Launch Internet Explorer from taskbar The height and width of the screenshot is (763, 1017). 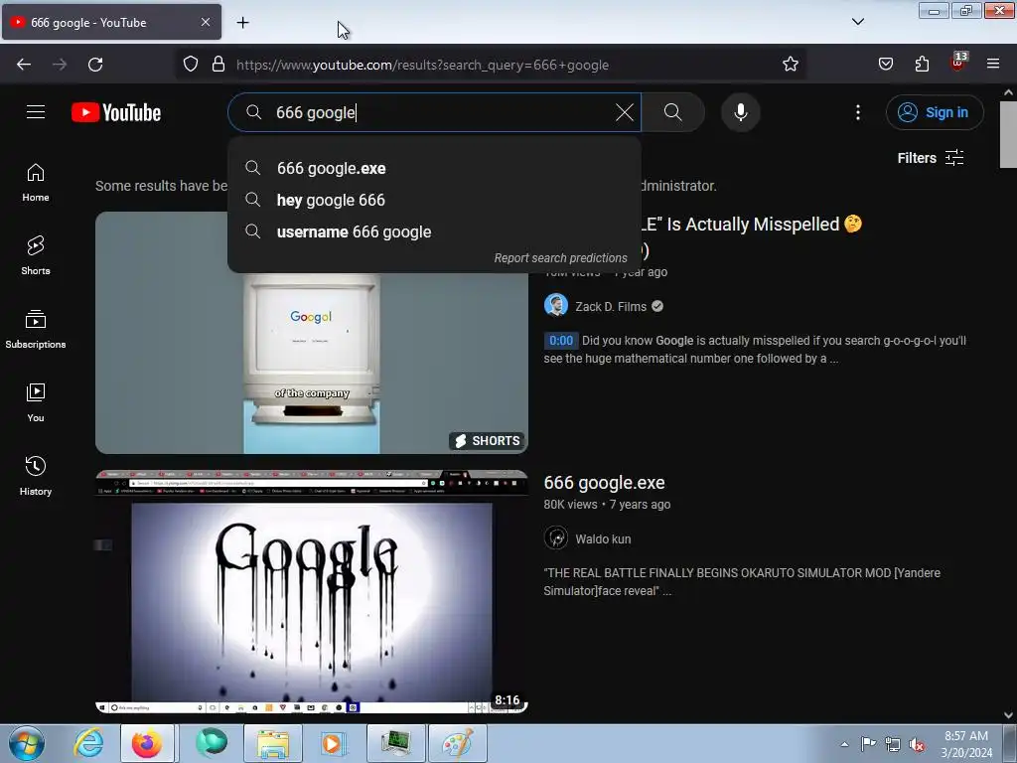point(88,743)
